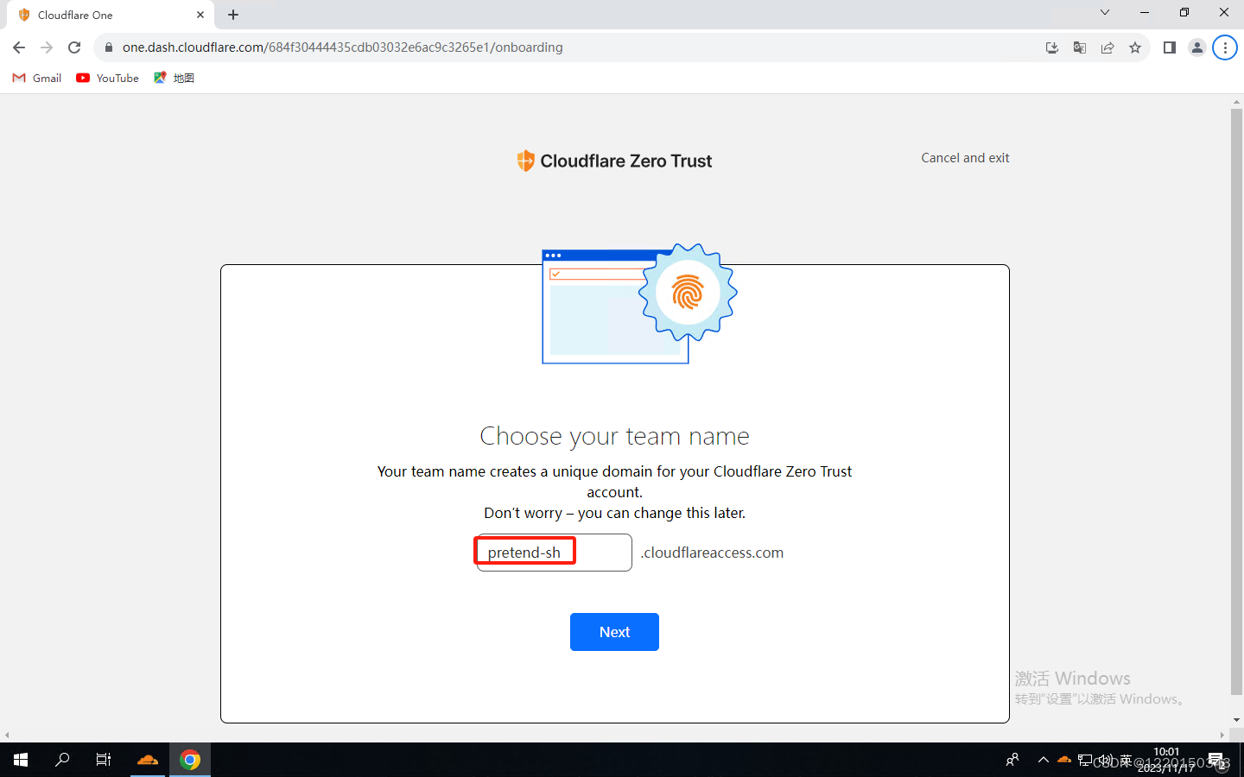This screenshot has height=777, width=1244.
Task: Click the share page icon
Action: click(1108, 47)
